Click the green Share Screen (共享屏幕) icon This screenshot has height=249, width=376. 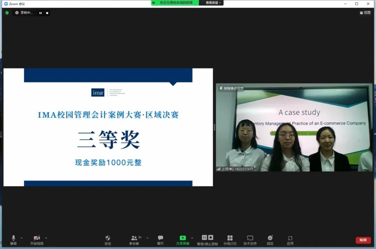coord(183,238)
